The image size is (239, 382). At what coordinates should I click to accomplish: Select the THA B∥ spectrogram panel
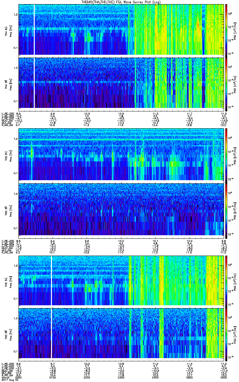point(121,82)
